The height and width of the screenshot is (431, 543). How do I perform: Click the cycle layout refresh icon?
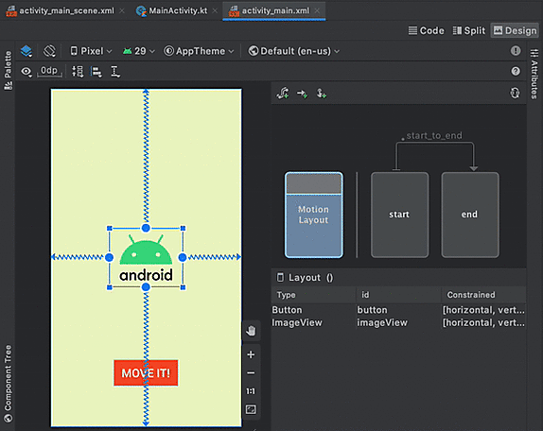point(515,93)
